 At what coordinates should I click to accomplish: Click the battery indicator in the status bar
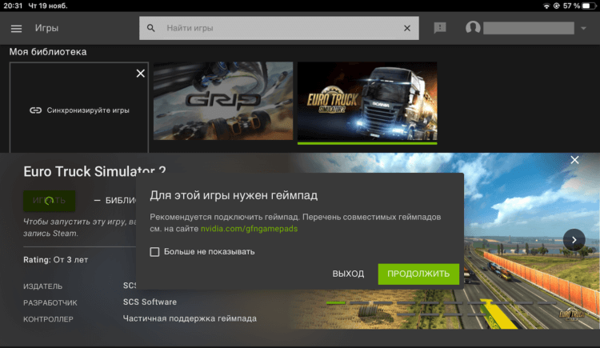(x=588, y=6)
